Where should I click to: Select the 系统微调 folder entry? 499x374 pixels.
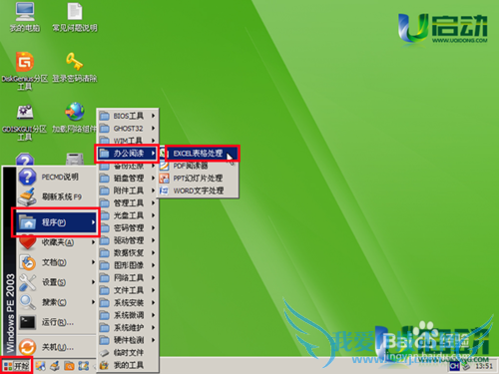point(128,315)
